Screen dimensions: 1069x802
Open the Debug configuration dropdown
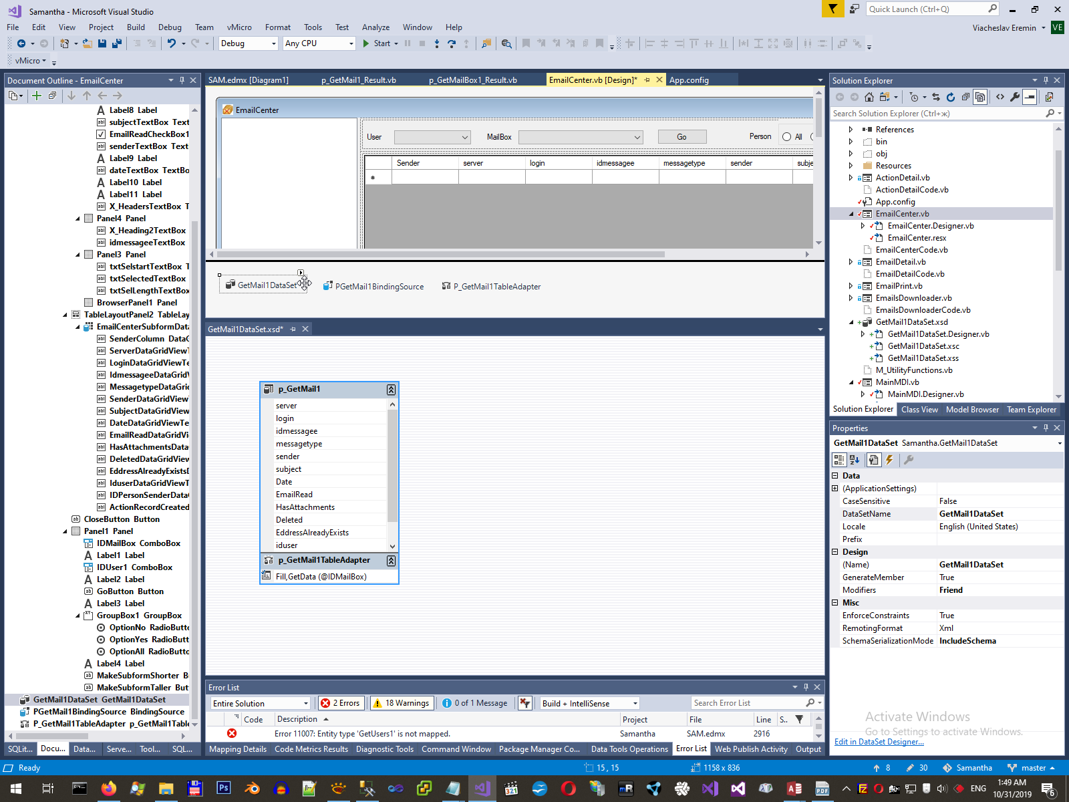pyautogui.click(x=248, y=43)
